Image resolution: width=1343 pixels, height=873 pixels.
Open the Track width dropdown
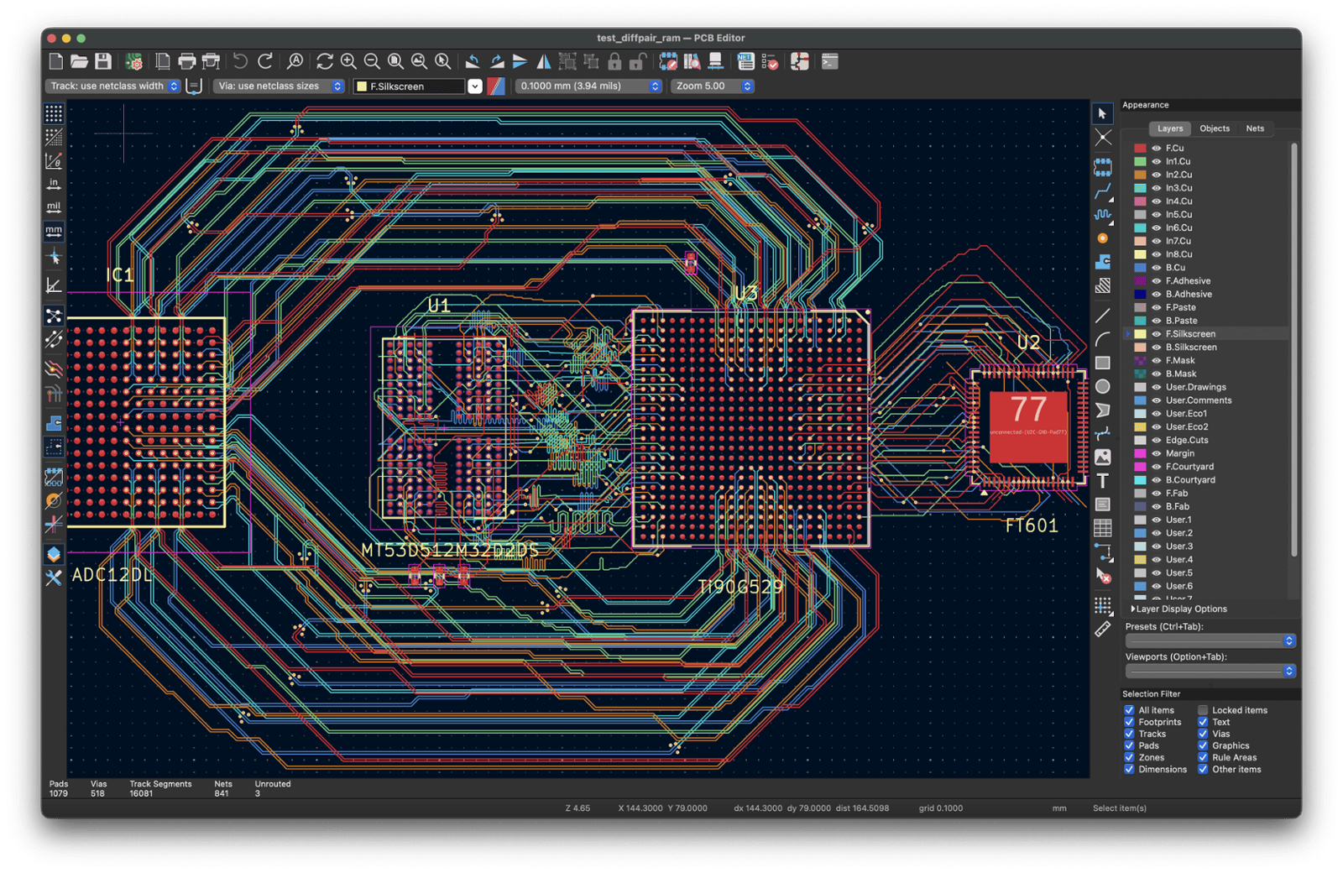[112, 86]
